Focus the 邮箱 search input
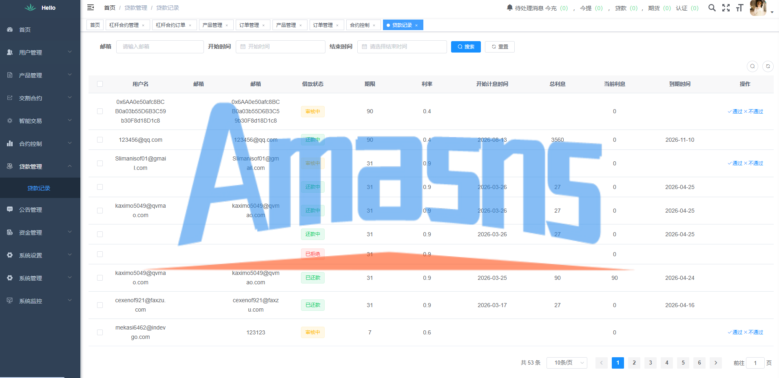779x378 pixels. [160, 47]
